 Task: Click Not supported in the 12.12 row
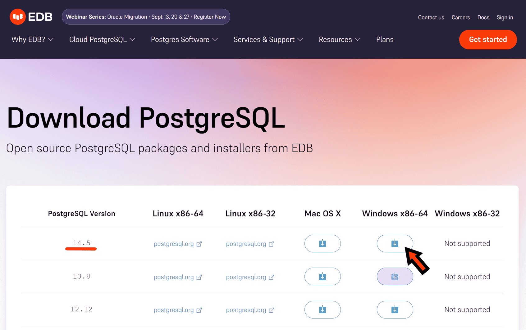467,310
